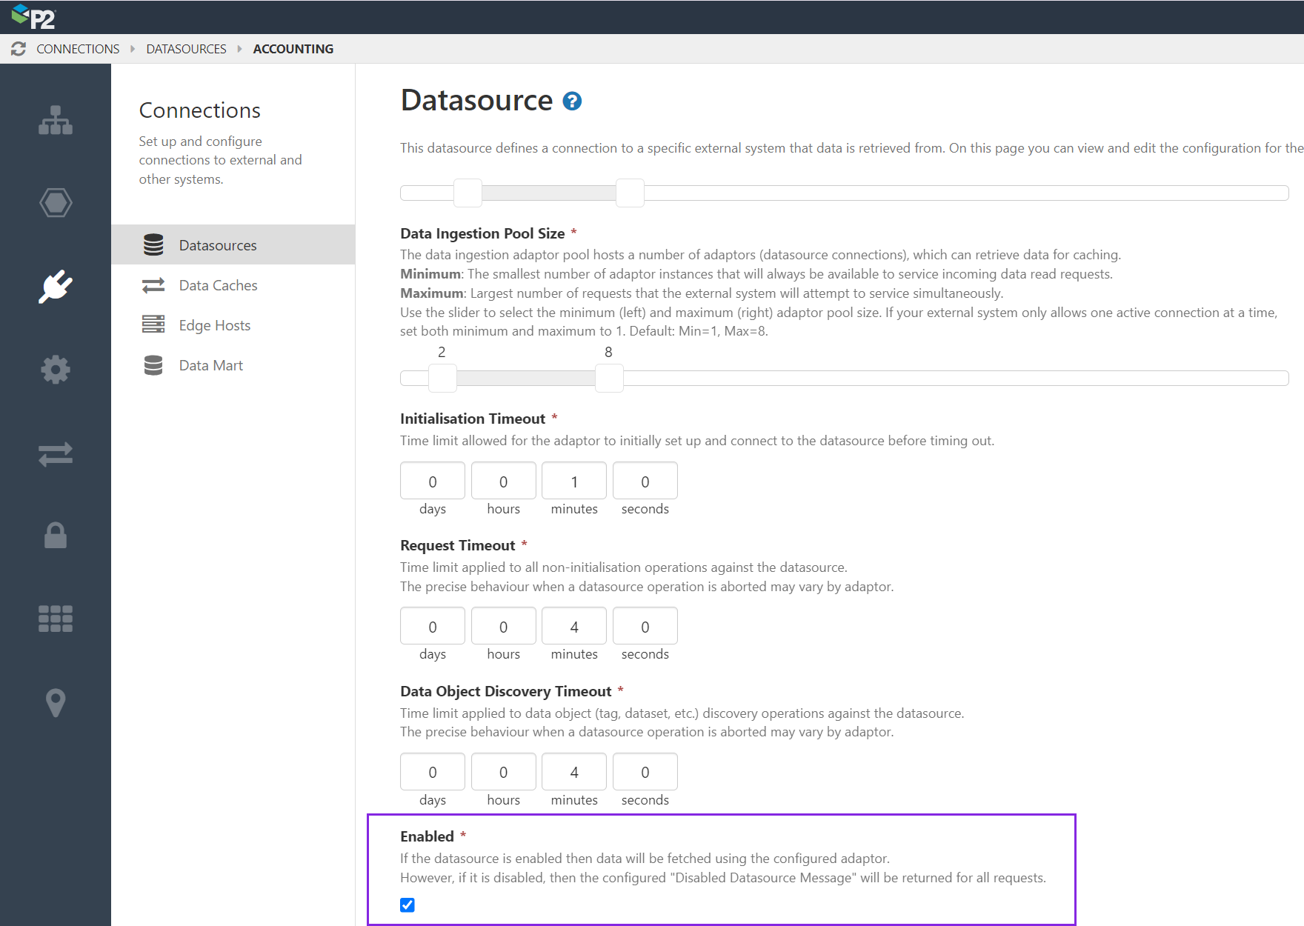Select the hexagon shape sidebar icon

[x=56, y=202]
